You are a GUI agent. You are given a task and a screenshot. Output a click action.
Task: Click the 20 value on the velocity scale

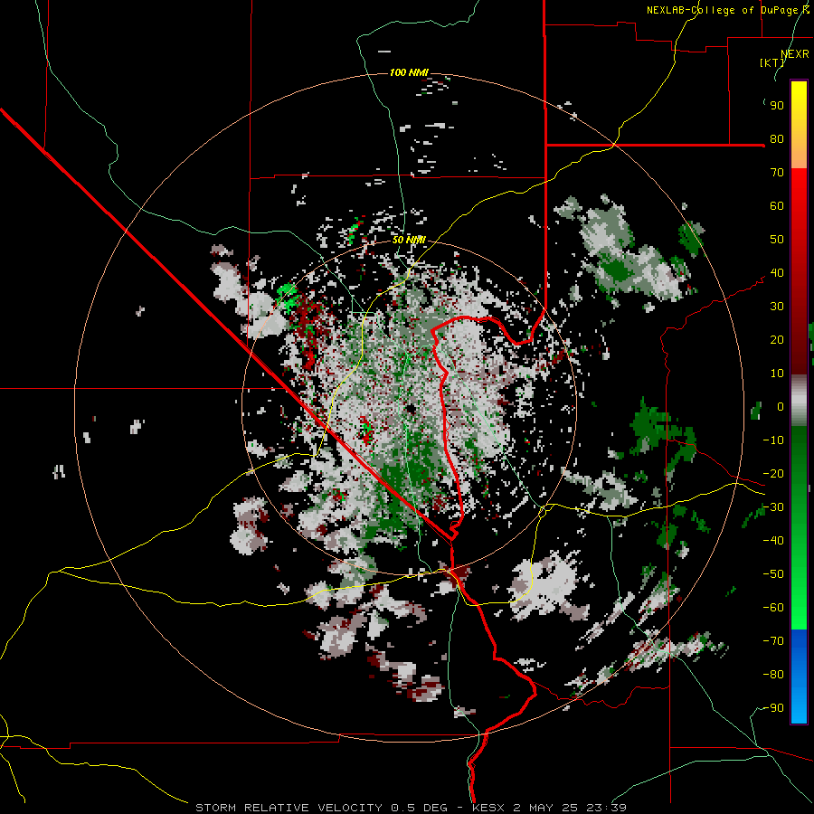(x=777, y=340)
